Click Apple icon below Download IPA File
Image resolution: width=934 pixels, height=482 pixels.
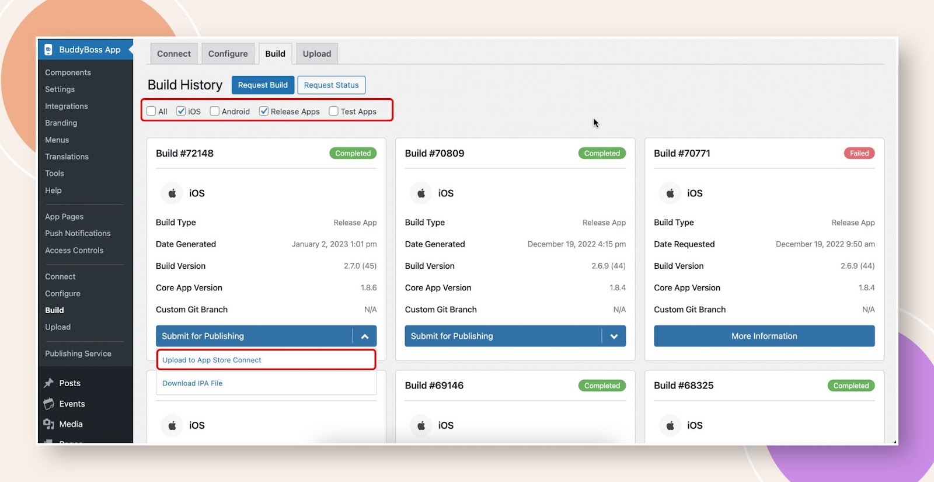pyautogui.click(x=172, y=425)
